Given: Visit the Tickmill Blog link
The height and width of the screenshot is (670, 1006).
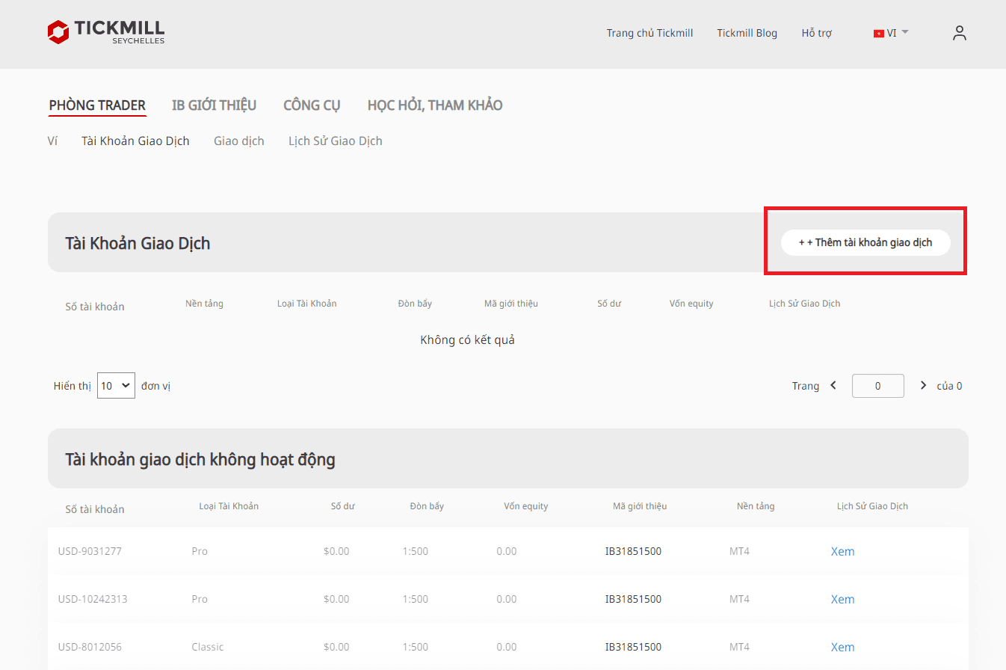Looking at the screenshot, I should 747,33.
